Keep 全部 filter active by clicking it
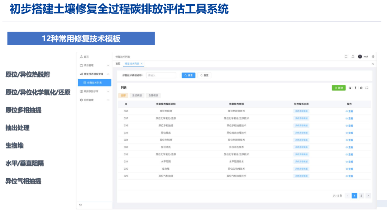Image resolution: width=387 pixels, height=216 pixels. pyautogui.click(x=123, y=95)
